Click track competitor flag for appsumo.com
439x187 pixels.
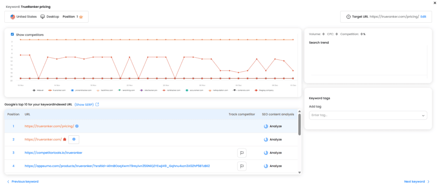242,166
